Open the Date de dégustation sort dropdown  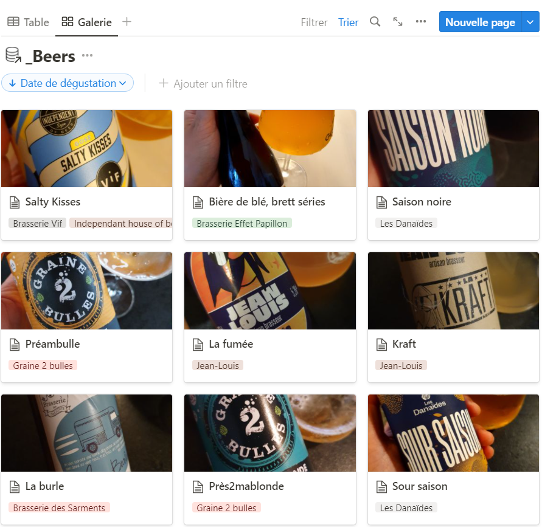pos(68,83)
